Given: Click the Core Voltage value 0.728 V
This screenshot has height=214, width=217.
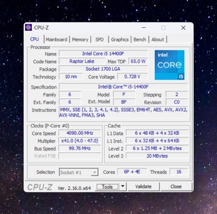Looking at the screenshot, I should coord(133,76).
